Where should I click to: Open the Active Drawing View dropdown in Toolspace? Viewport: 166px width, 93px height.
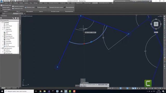pyautogui.click(x=10, y=20)
